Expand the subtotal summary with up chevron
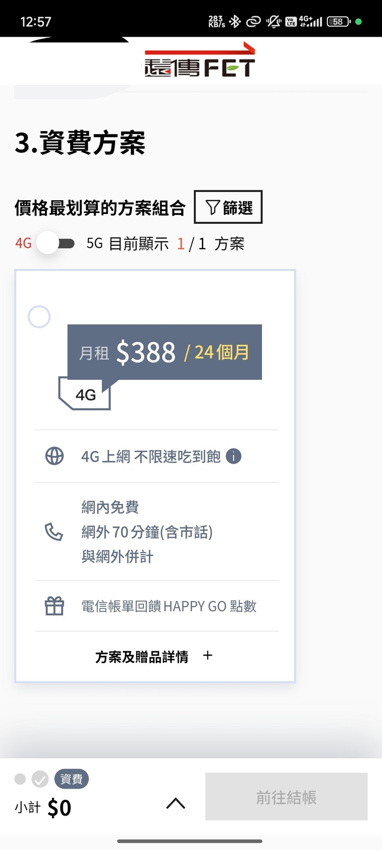 [x=176, y=803]
